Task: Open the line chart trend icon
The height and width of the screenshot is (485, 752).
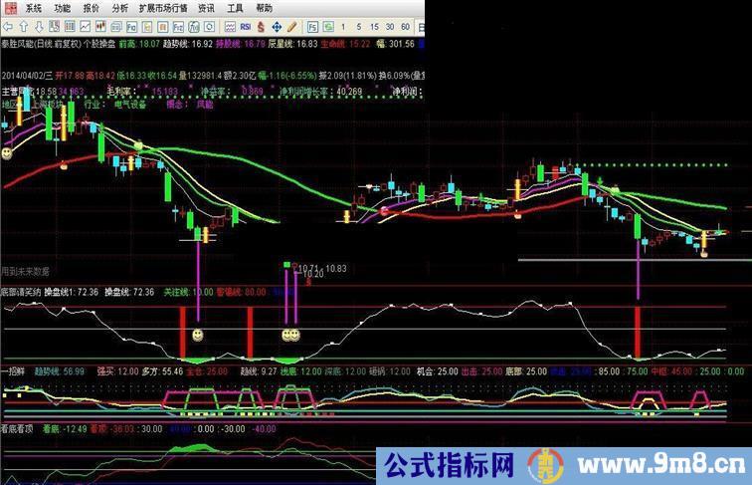Action: coord(86,26)
